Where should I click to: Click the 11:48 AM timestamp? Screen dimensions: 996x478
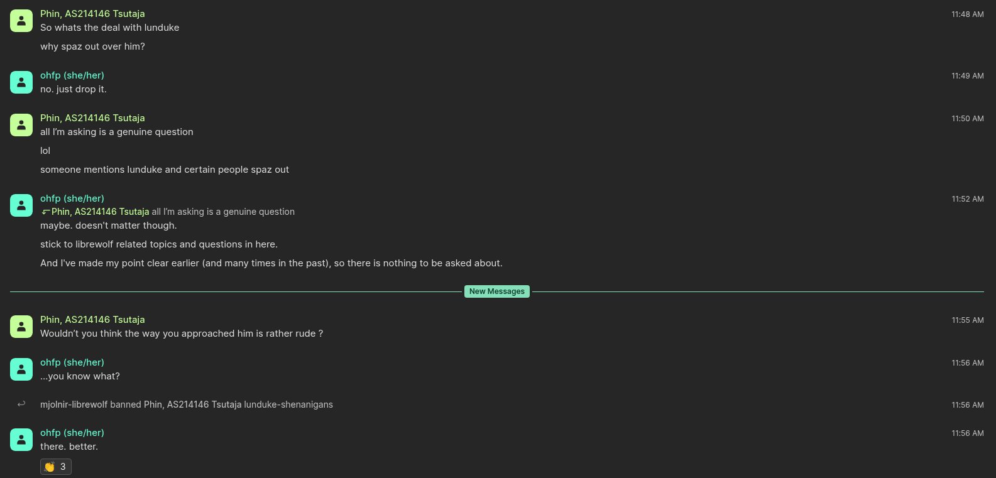[x=967, y=14]
